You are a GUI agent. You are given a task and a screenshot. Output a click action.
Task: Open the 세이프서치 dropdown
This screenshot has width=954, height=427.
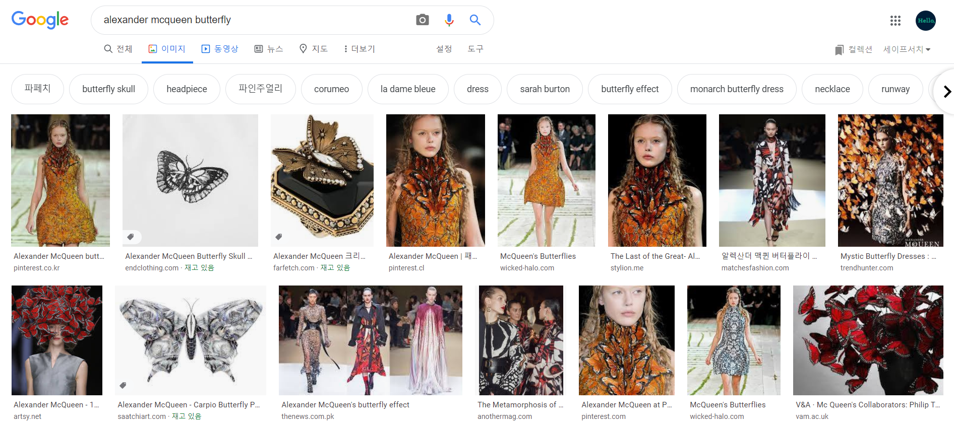tap(907, 49)
